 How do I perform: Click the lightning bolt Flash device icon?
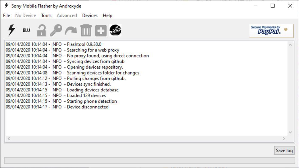click(x=11, y=30)
